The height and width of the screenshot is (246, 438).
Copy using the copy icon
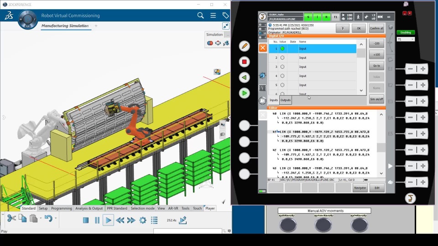pos(23,218)
